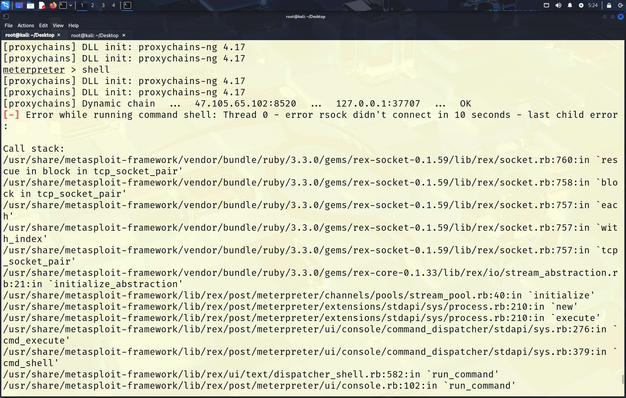Click the process.rb:210 `execute' stack line
Image resolution: width=626 pixels, height=398 pixels.
tap(302, 318)
